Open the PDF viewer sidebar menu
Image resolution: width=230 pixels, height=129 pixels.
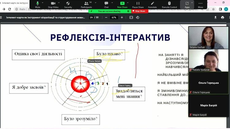[2, 17]
